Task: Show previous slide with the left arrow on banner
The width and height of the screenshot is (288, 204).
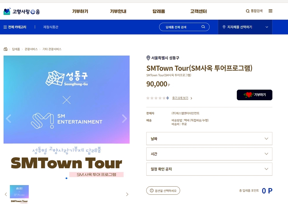Action: [x=9, y=118]
